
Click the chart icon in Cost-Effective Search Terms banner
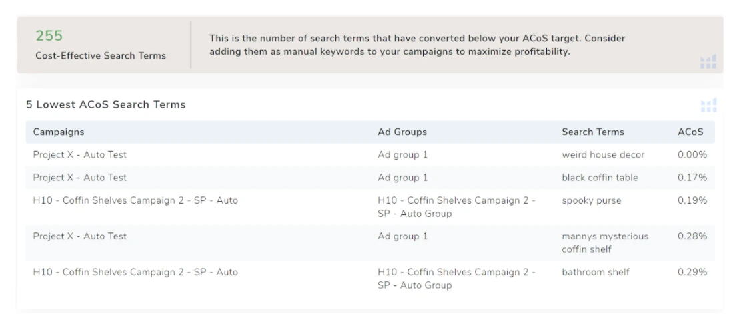[708, 62]
